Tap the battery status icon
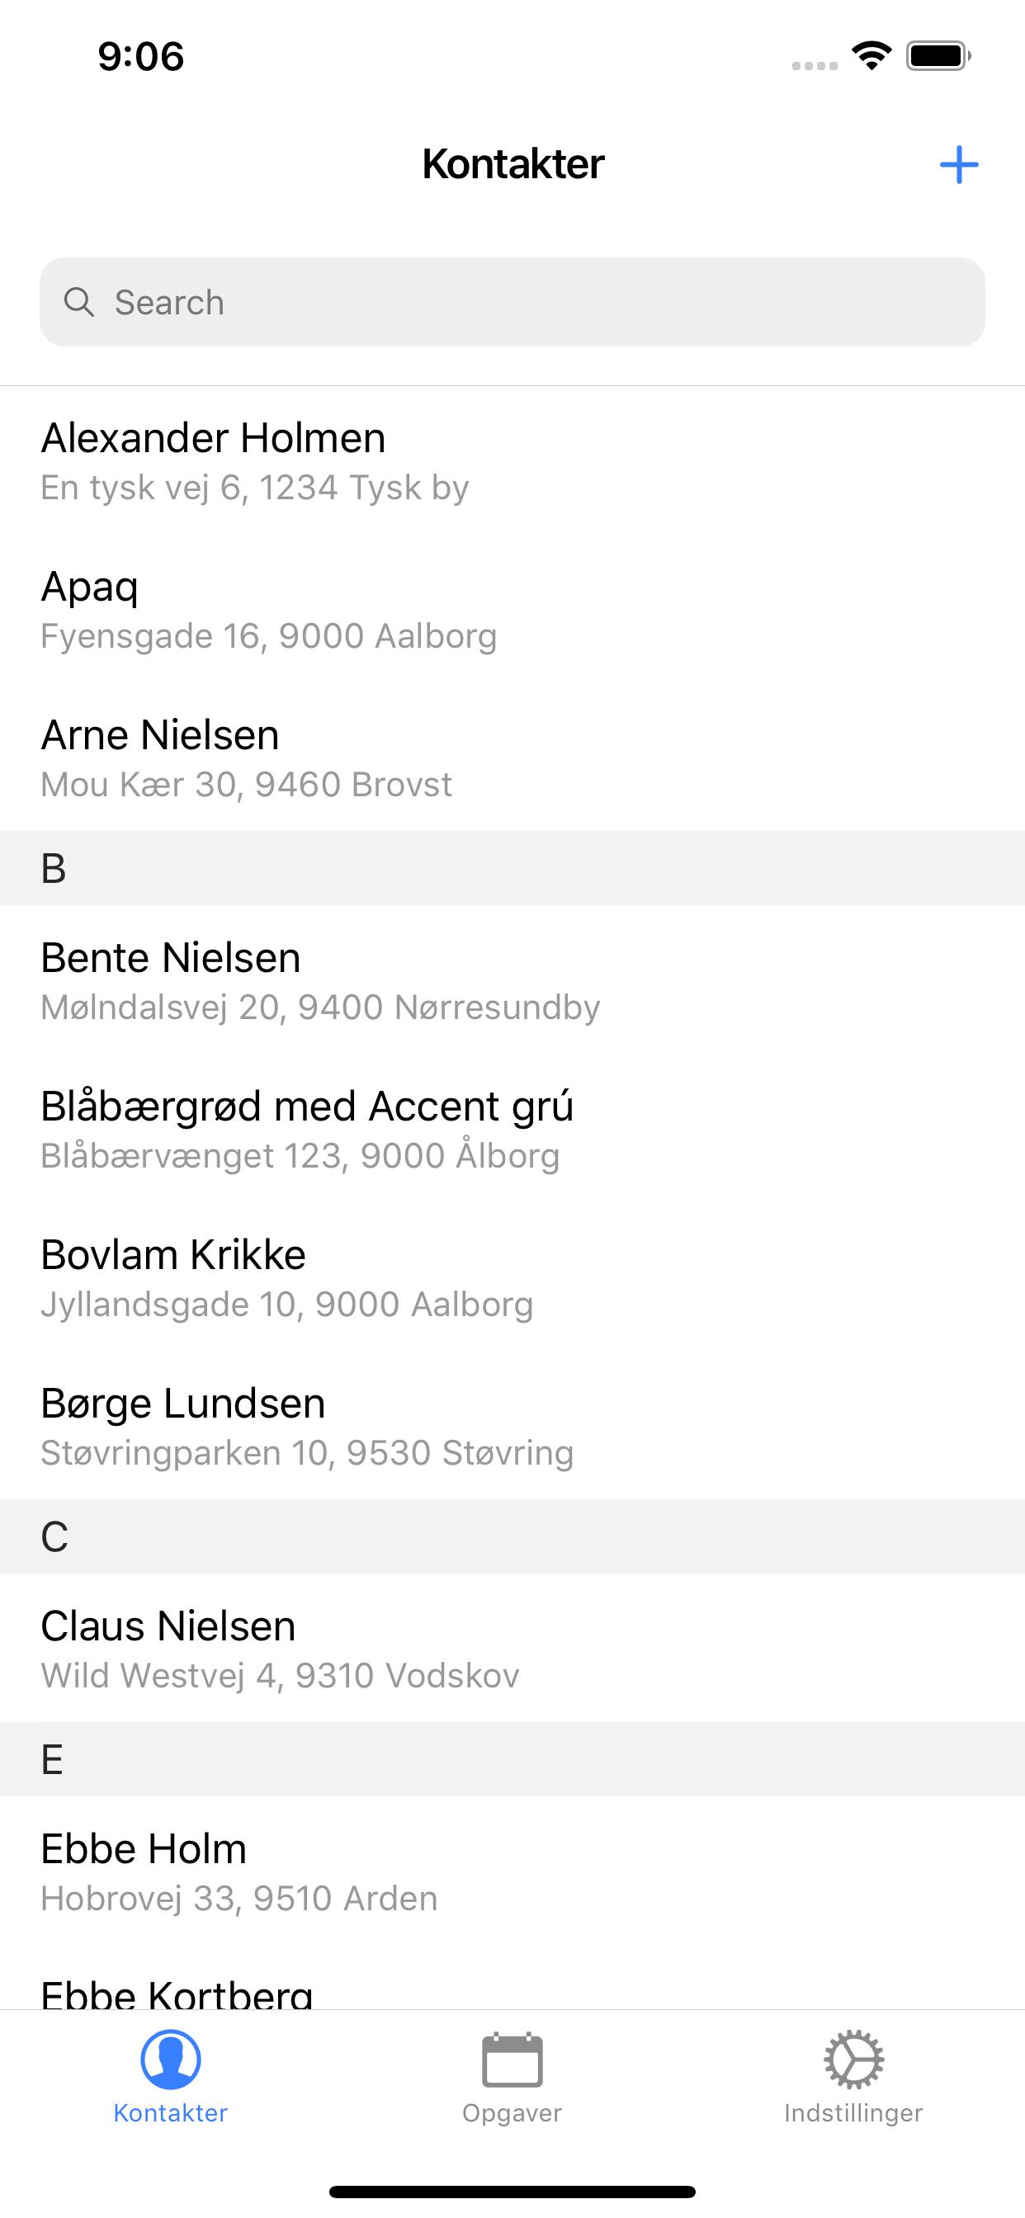The height and width of the screenshot is (2218, 1025). click(x=938, y=56)
